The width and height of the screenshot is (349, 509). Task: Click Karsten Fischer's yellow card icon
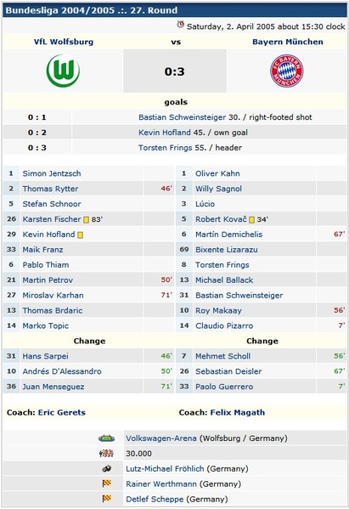click(x=86, y=220)
